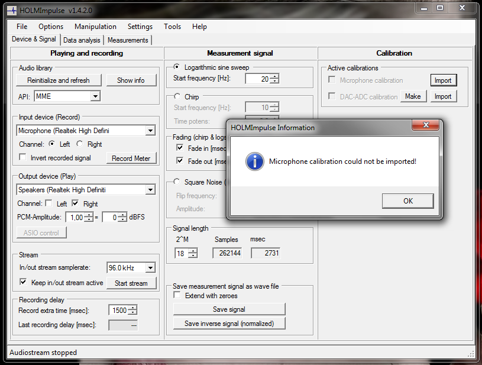Click the window resize grip in status bar

point(471,354)
